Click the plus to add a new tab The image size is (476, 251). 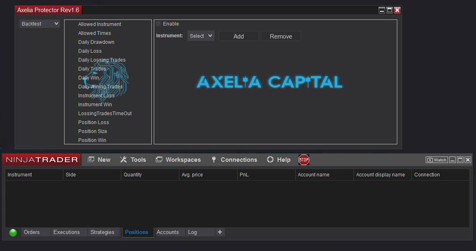pyautogui.click(x=220, y=232)
